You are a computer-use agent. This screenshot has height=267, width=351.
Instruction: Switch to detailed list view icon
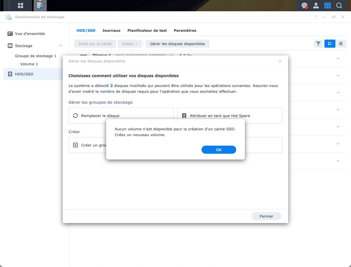point(330,44)
